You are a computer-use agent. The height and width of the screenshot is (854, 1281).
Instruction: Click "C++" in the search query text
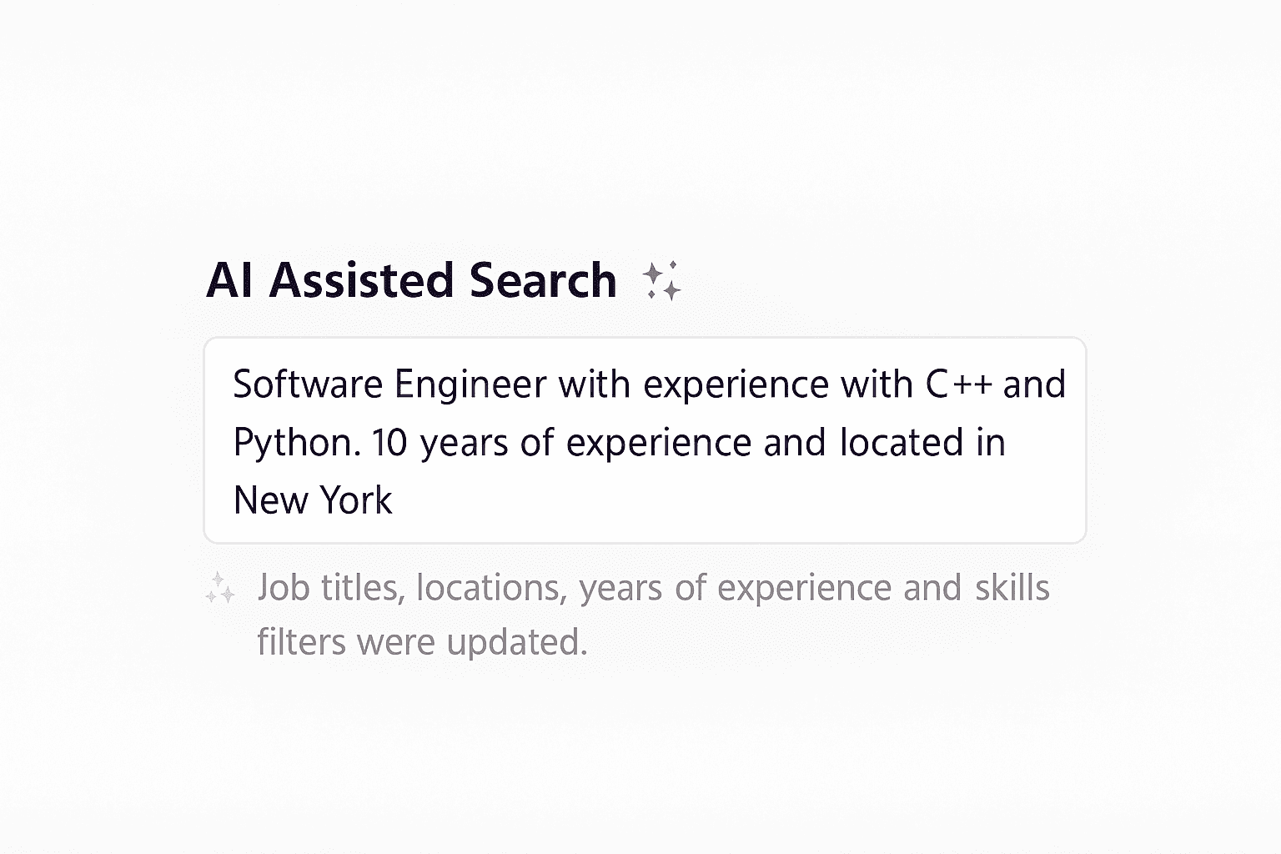coord(958,384)
